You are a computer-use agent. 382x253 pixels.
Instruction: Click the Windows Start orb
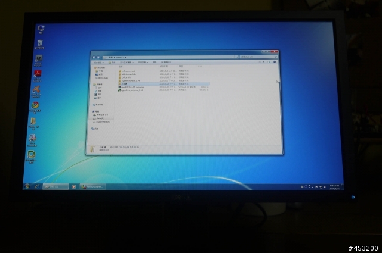27,186
